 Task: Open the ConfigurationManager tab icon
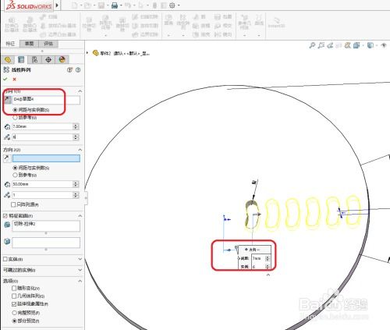(34, 60)
